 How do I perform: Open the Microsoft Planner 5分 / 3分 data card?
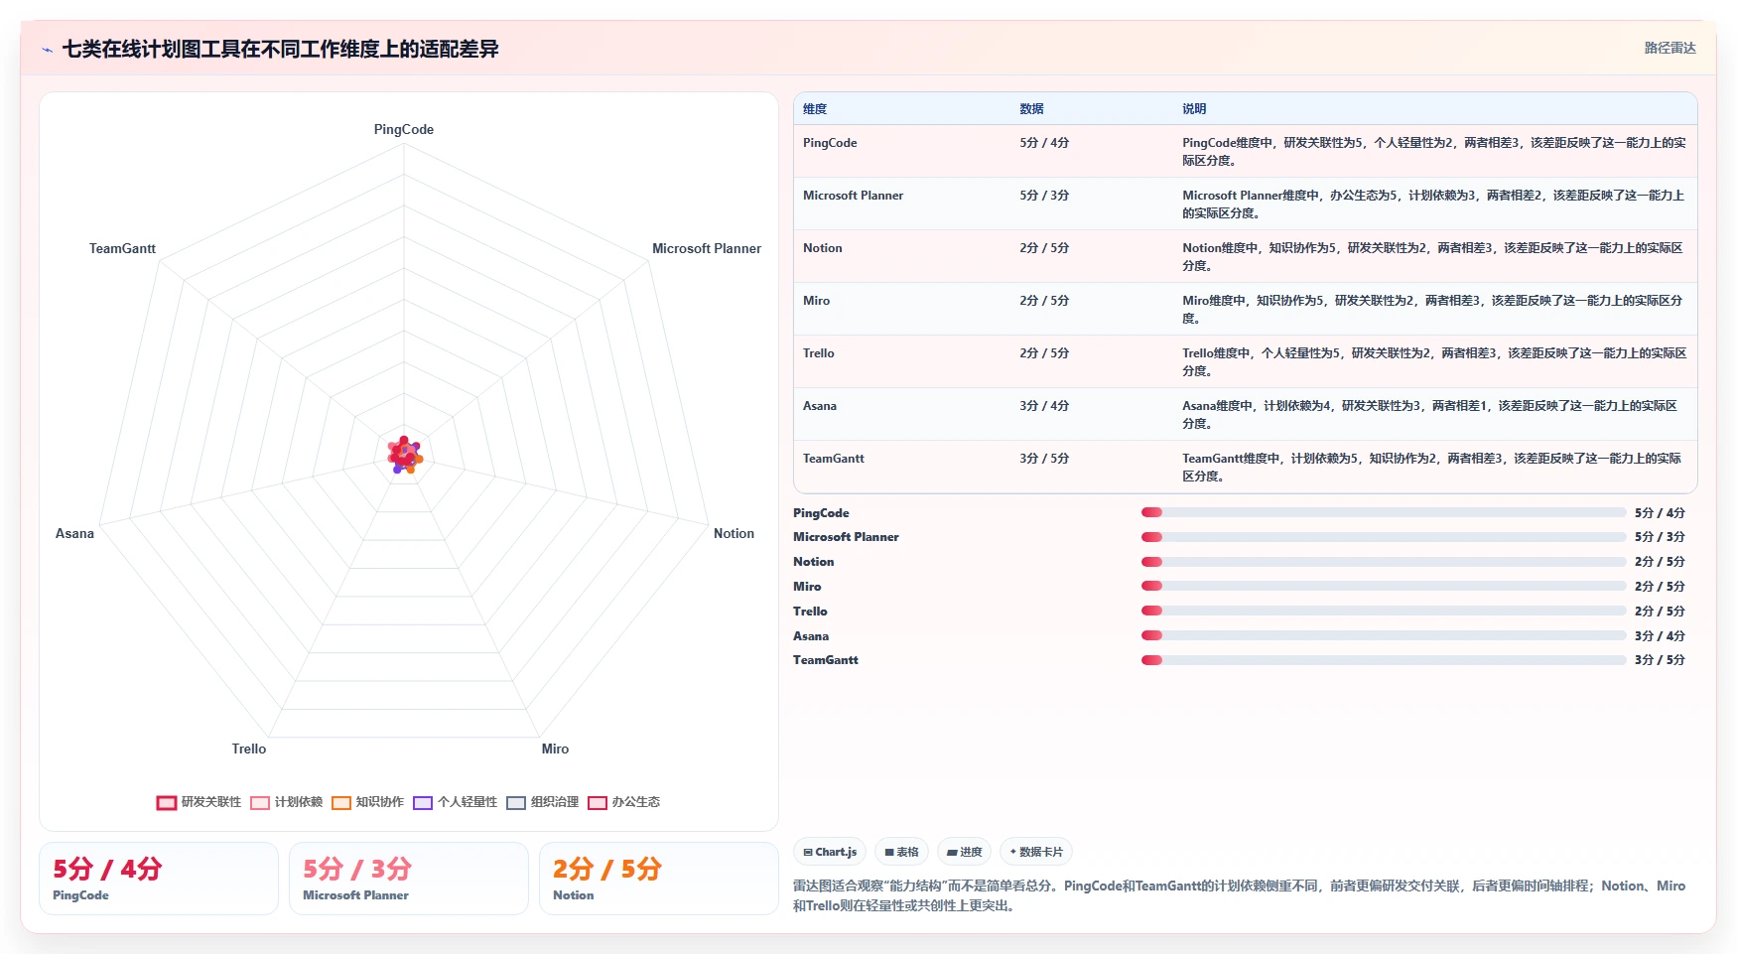pyautogui.click(x=409, y=879)
